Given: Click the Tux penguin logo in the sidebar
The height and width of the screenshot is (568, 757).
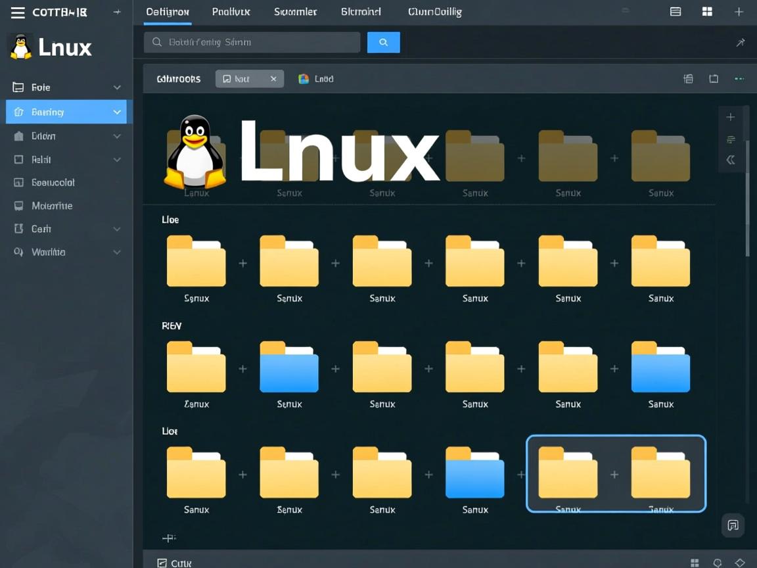Looking at the screenshot, I should (18, 47).
